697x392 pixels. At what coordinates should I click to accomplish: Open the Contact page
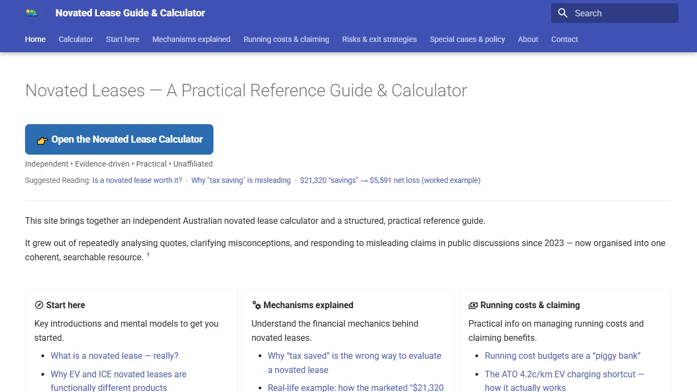(564, 39)
